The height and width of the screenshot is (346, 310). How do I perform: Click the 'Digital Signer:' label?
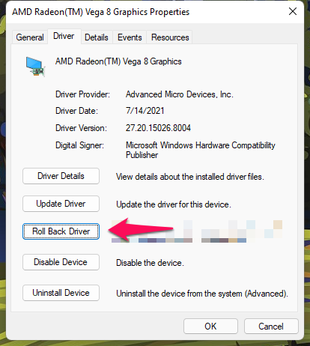[x=79, y=145]
